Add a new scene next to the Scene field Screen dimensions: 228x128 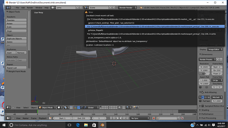(x=110, y=8)
